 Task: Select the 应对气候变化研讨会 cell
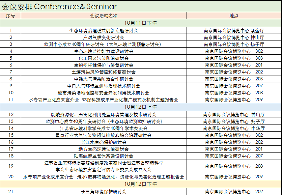pos(103,38)
